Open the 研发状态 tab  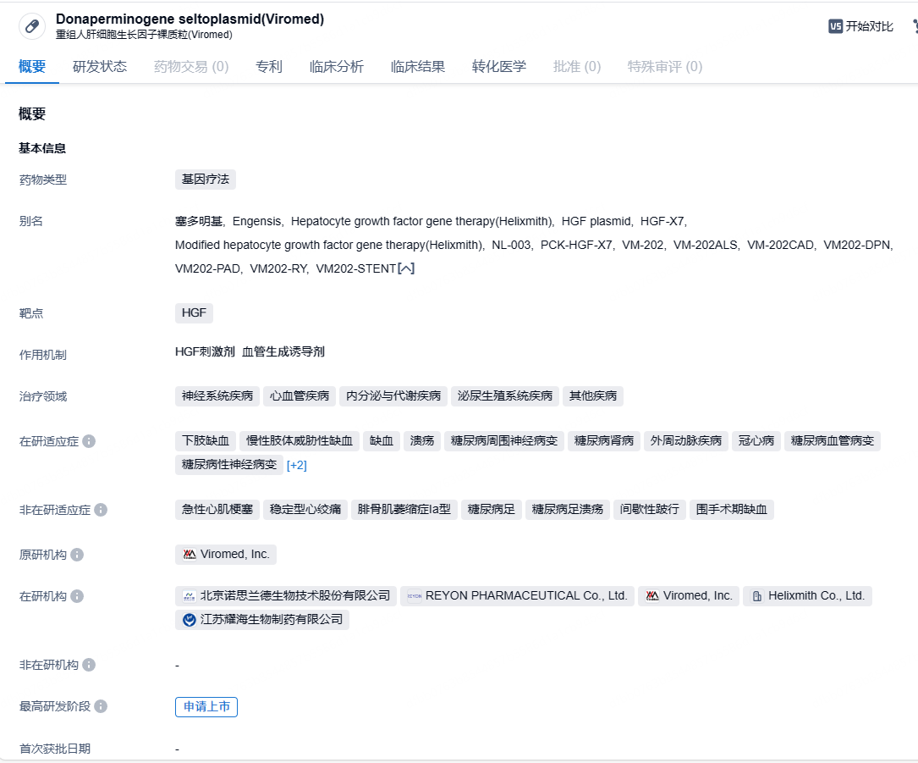point(100,66)
